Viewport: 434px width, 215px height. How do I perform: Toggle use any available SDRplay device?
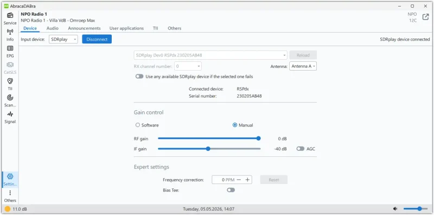(139, 77)
